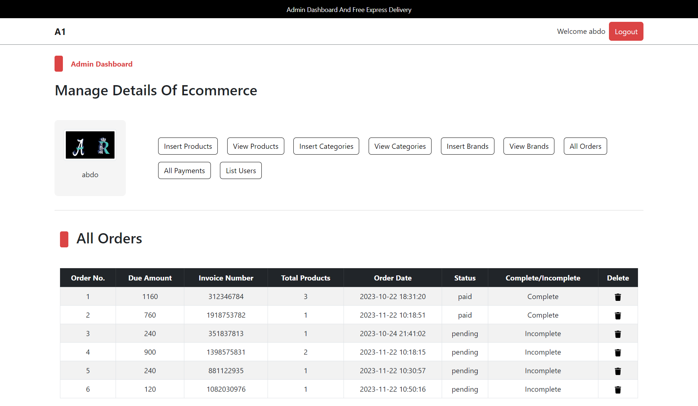Open the Insert Categories form
The height and width of the screenshot is (406, 698).
[x=326, y=146]
